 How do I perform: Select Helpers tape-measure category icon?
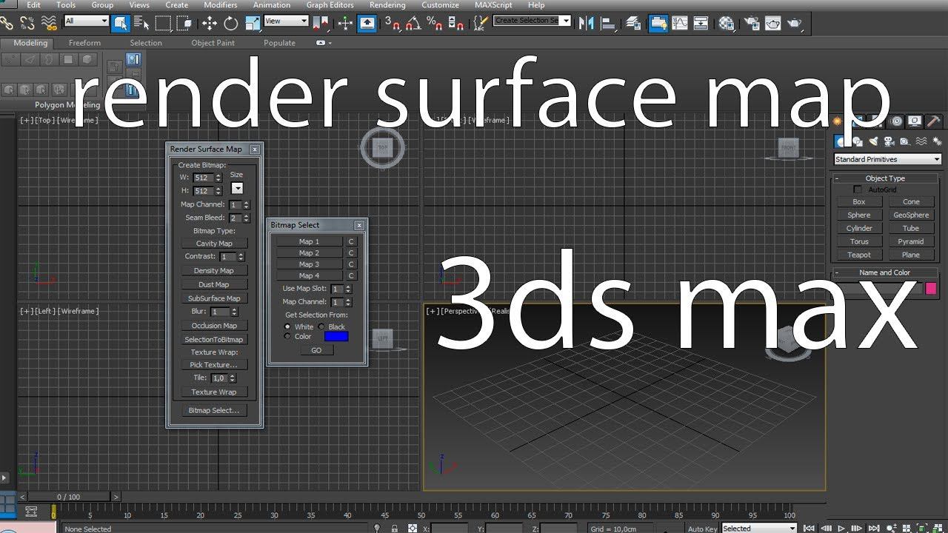905,141
